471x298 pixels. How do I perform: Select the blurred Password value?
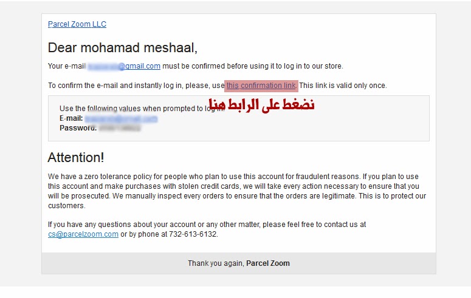coord(120,128)
